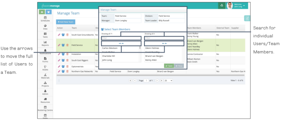This screenshot has height=121, width=281.
Task: Delete the Field Service team row
Action: (67, 45)
